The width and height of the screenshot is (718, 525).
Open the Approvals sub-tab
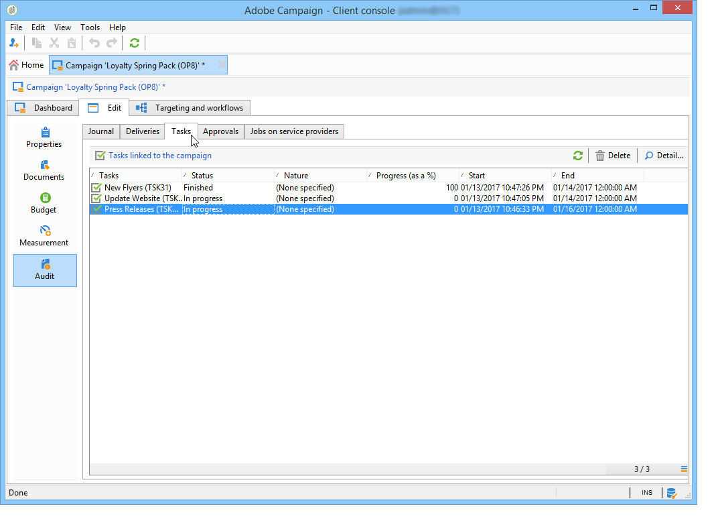pos(221,131)
